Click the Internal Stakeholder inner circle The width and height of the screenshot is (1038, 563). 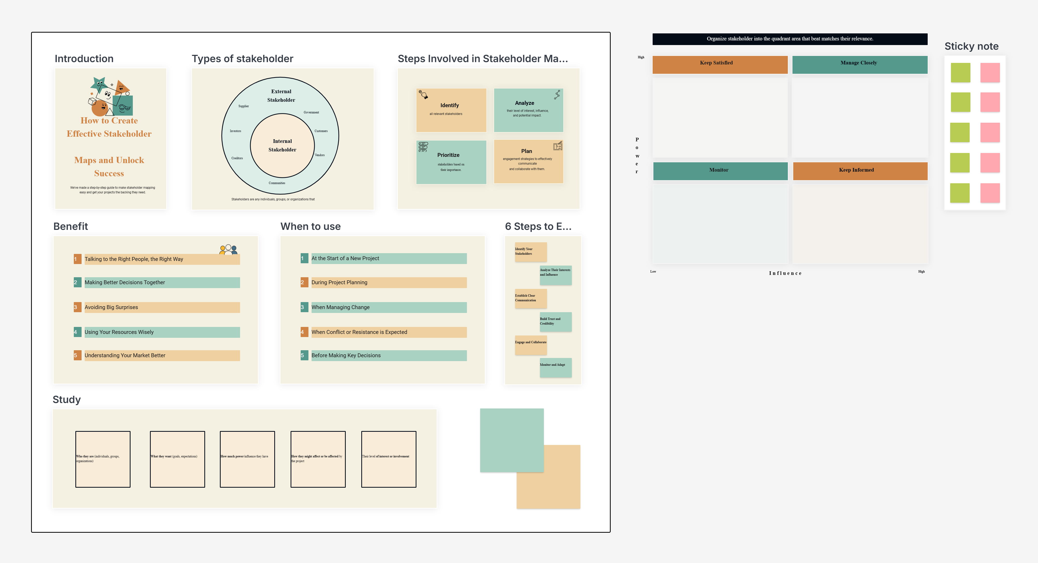tap(282, 145)
